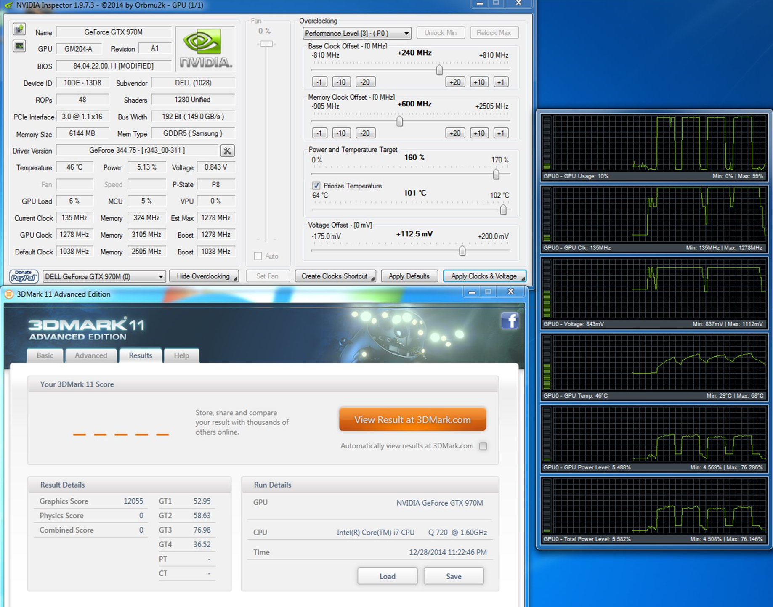Open the DELL GeForce GTX 970M GPU dropdown
773x607 pixels.
(104, 276)
